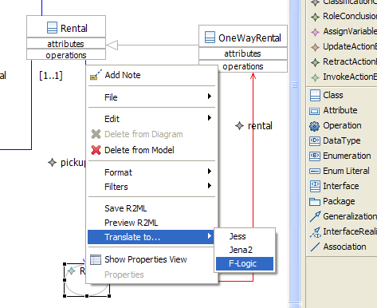Viewport: 377px width, 308px height.
Task: Click the Rental class name header
Action: click(66, 26)
